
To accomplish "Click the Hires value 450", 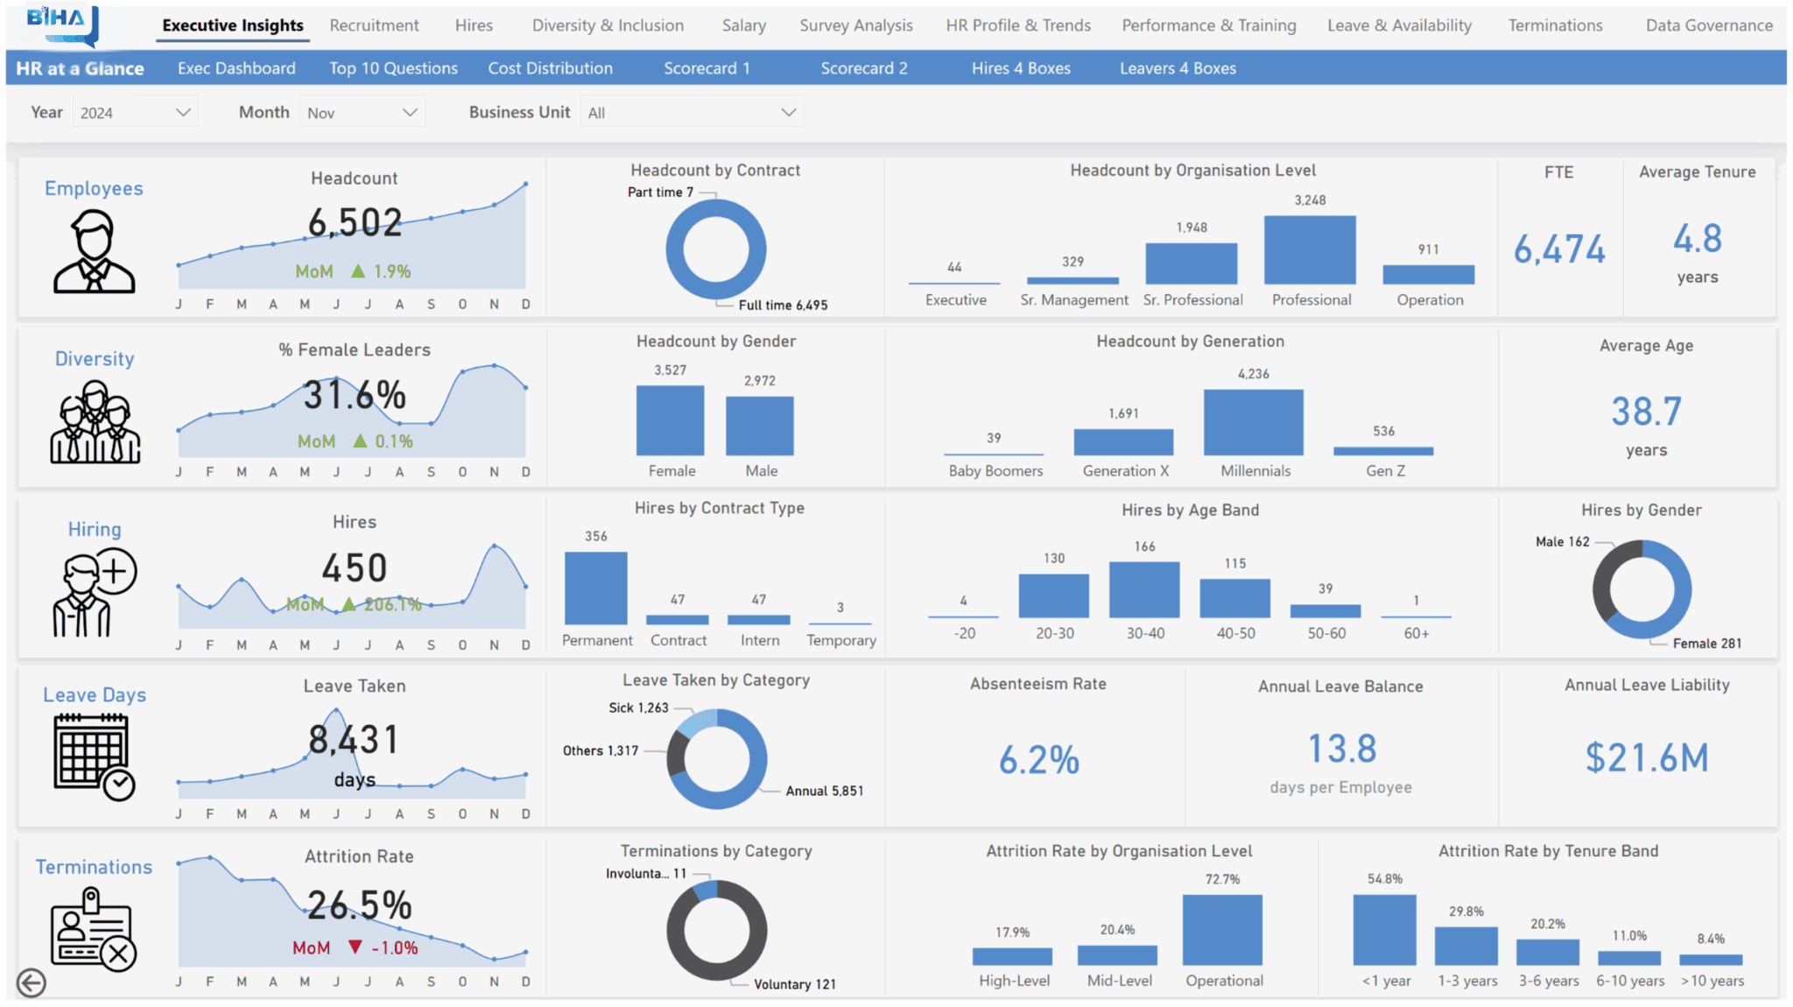I will click(355, 568).
